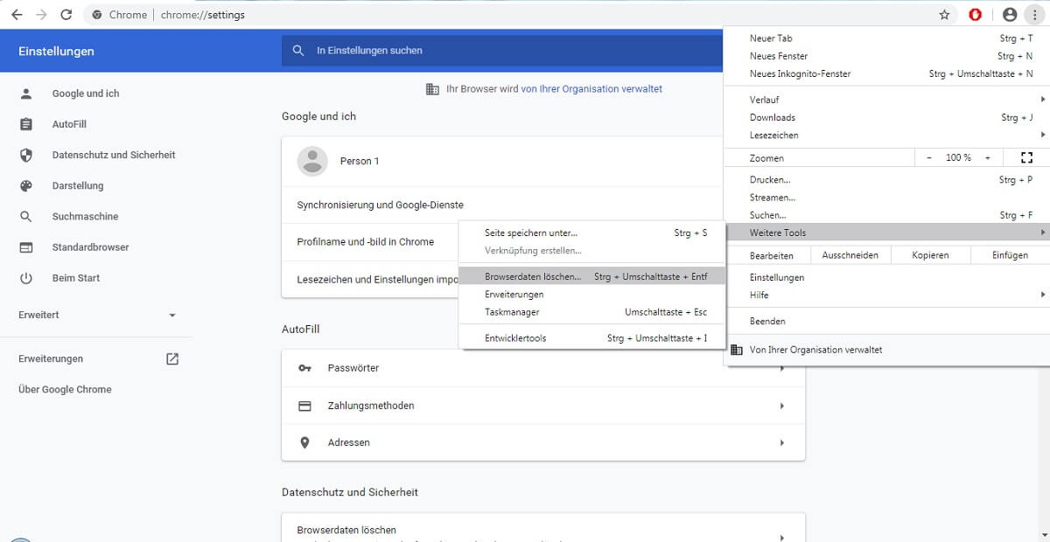Open Browserdaten löschen row under Datenschutz
The height and width of the screenshot is (542, 1050).
(x=542, y=529)
